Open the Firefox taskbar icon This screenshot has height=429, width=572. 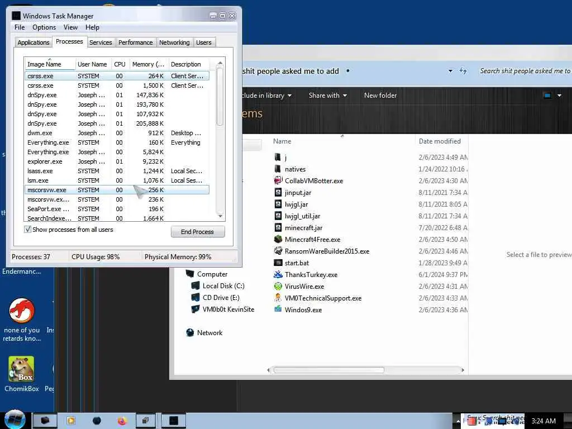click(x=122, y=421)
